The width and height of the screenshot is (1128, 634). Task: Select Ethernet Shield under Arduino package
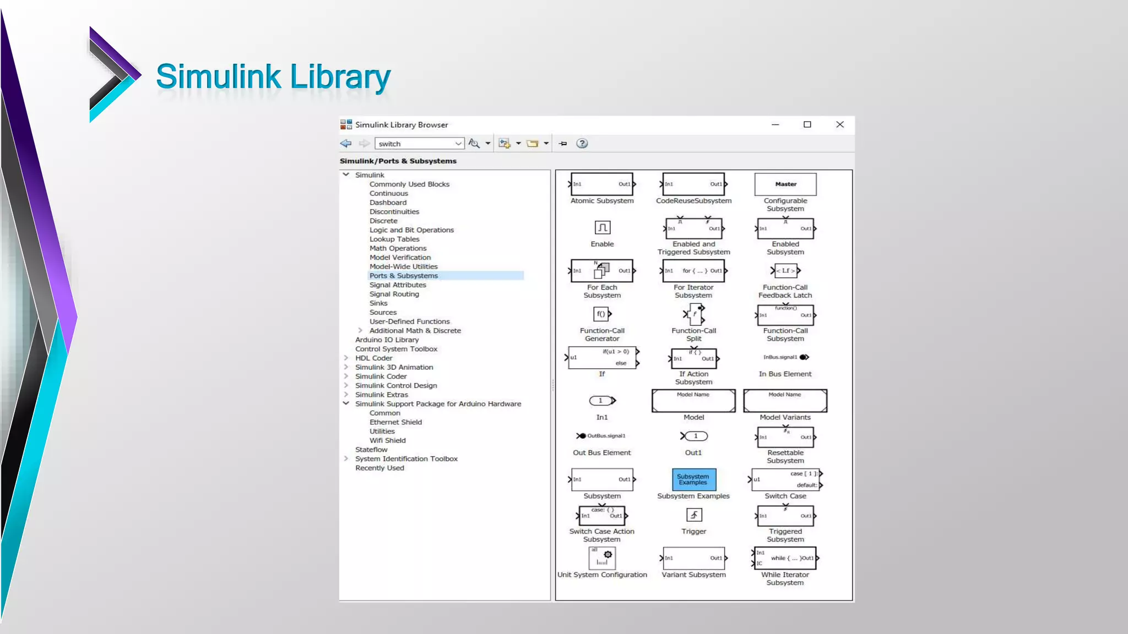click(x=395, y=422)
